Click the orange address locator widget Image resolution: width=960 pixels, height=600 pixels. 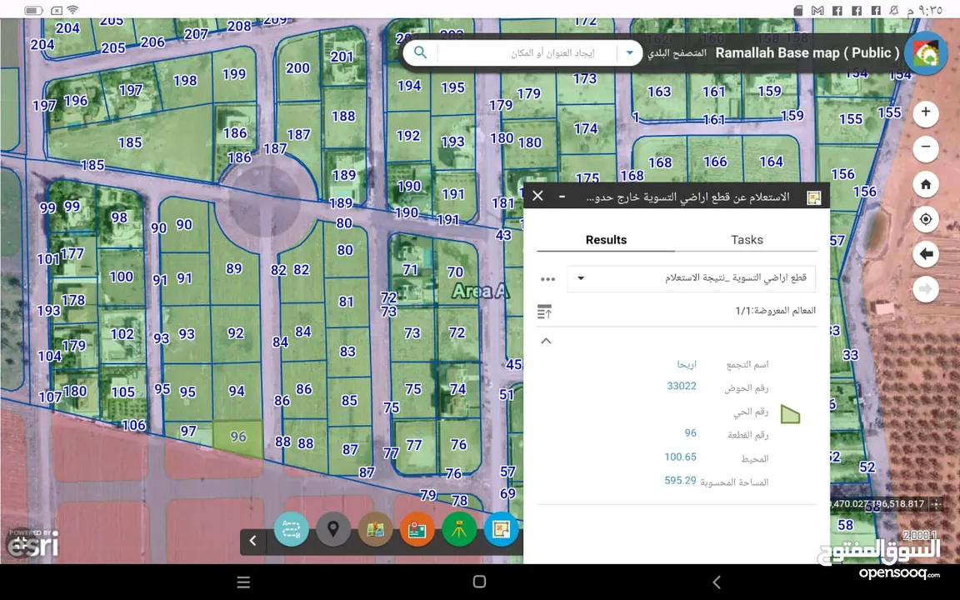pos(417,529)
